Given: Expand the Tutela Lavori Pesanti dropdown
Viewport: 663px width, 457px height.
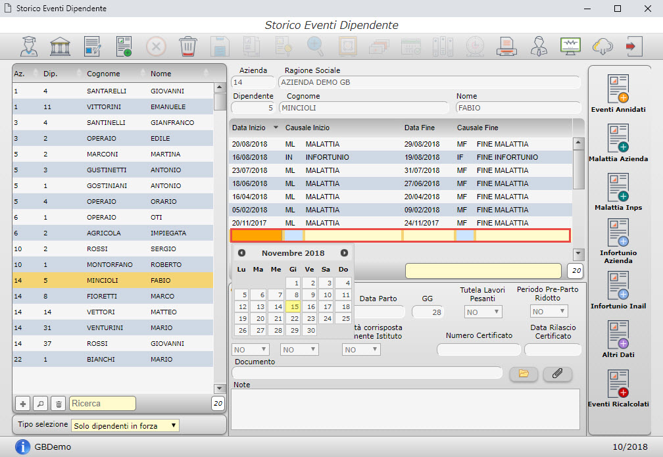Looking at the screenshot, I should (483, 312).
